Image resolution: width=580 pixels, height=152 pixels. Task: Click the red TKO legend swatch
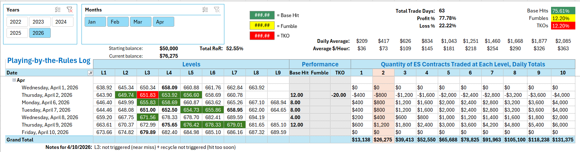(x=262, y=36)
